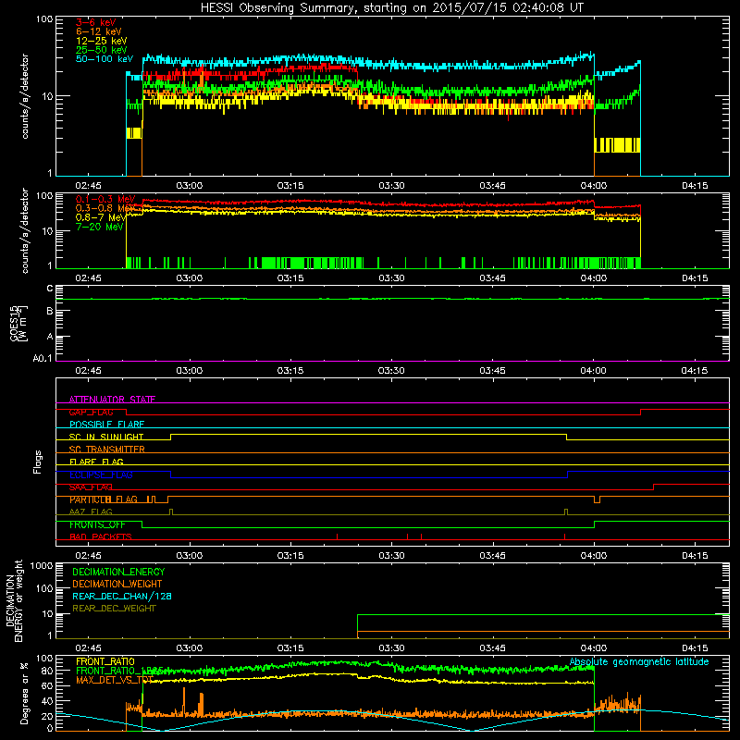The image size is (740, 740).
Task: Click the 04:00 tick under the flags panel
Action: click(594, 556)
